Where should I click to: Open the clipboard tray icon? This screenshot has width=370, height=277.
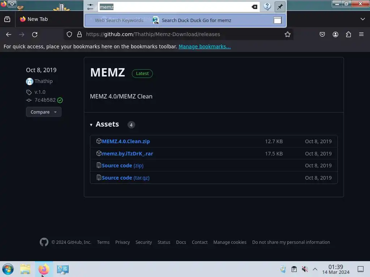[294, 269]
